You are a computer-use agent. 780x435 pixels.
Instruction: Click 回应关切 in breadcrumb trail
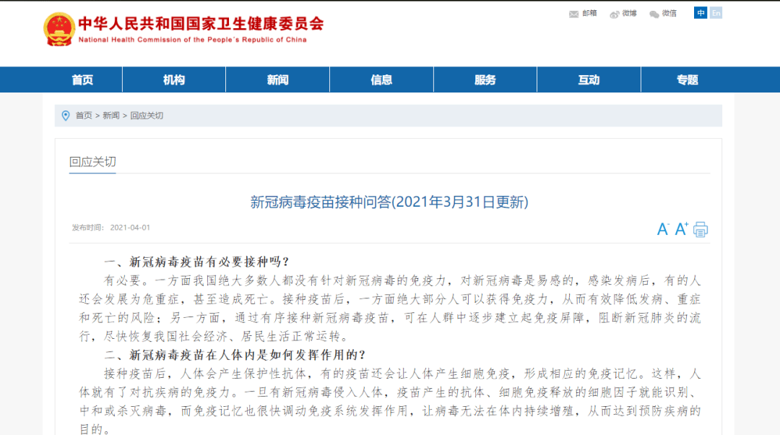tap(147, 116)
